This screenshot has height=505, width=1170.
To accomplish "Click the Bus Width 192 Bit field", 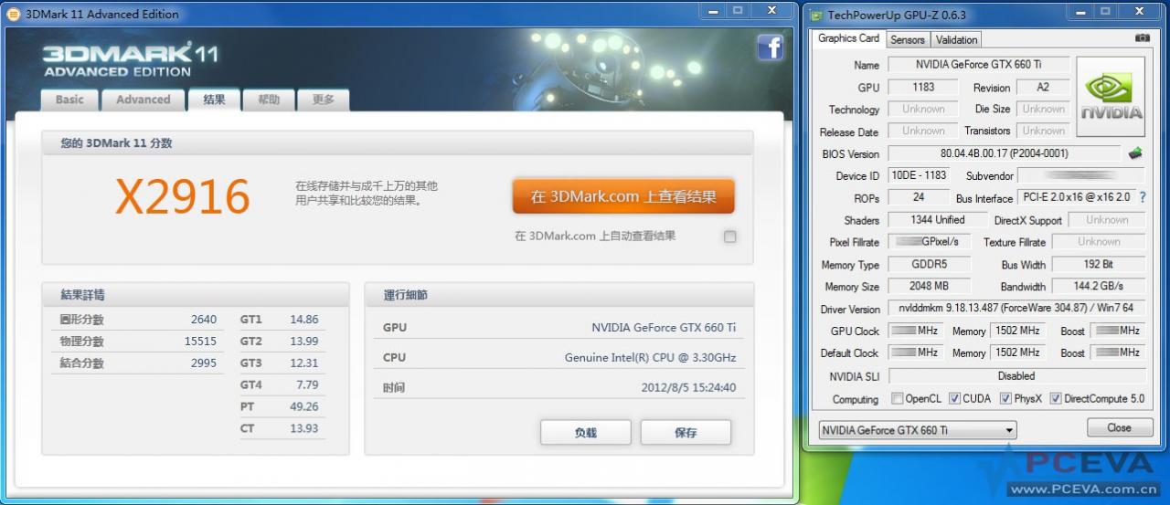I will pos(1098,264).
